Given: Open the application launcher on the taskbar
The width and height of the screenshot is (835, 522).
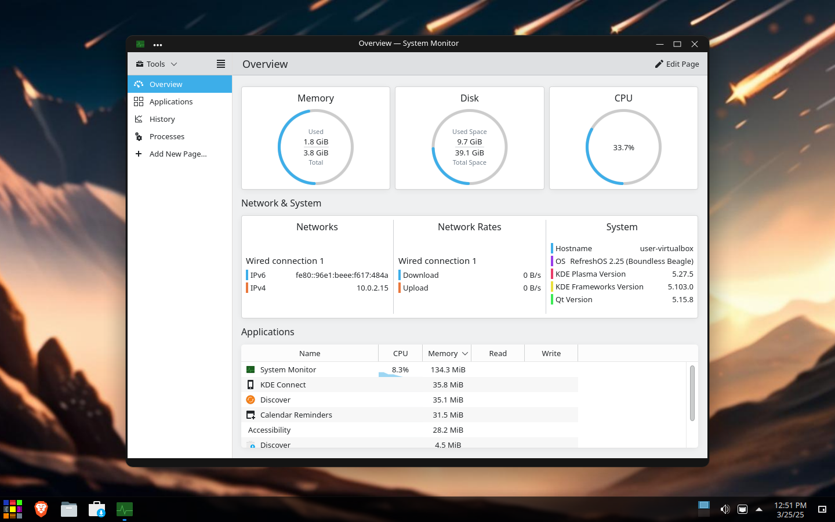Looking at the screenshot, I should point(13,509).
